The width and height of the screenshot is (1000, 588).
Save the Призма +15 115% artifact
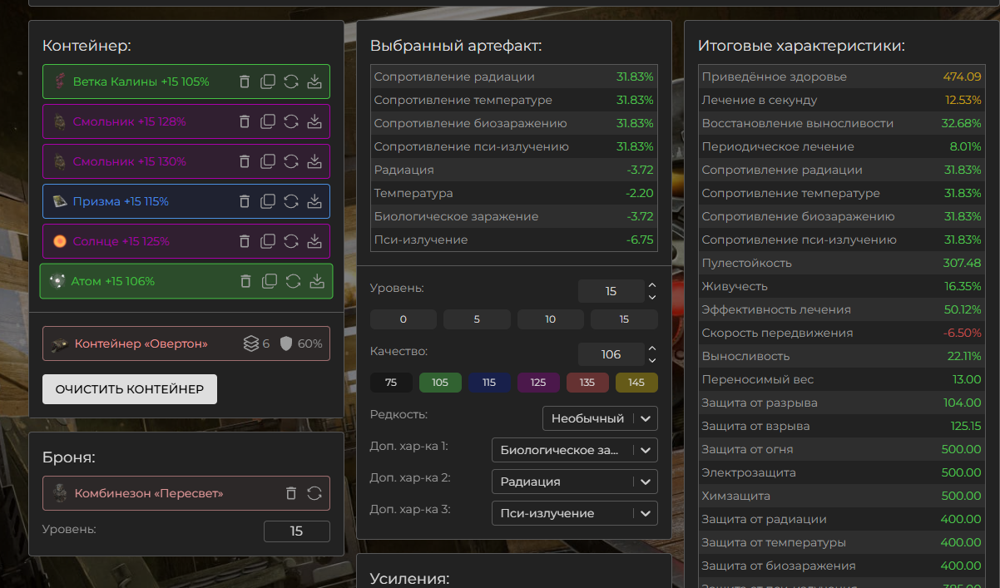314,201
